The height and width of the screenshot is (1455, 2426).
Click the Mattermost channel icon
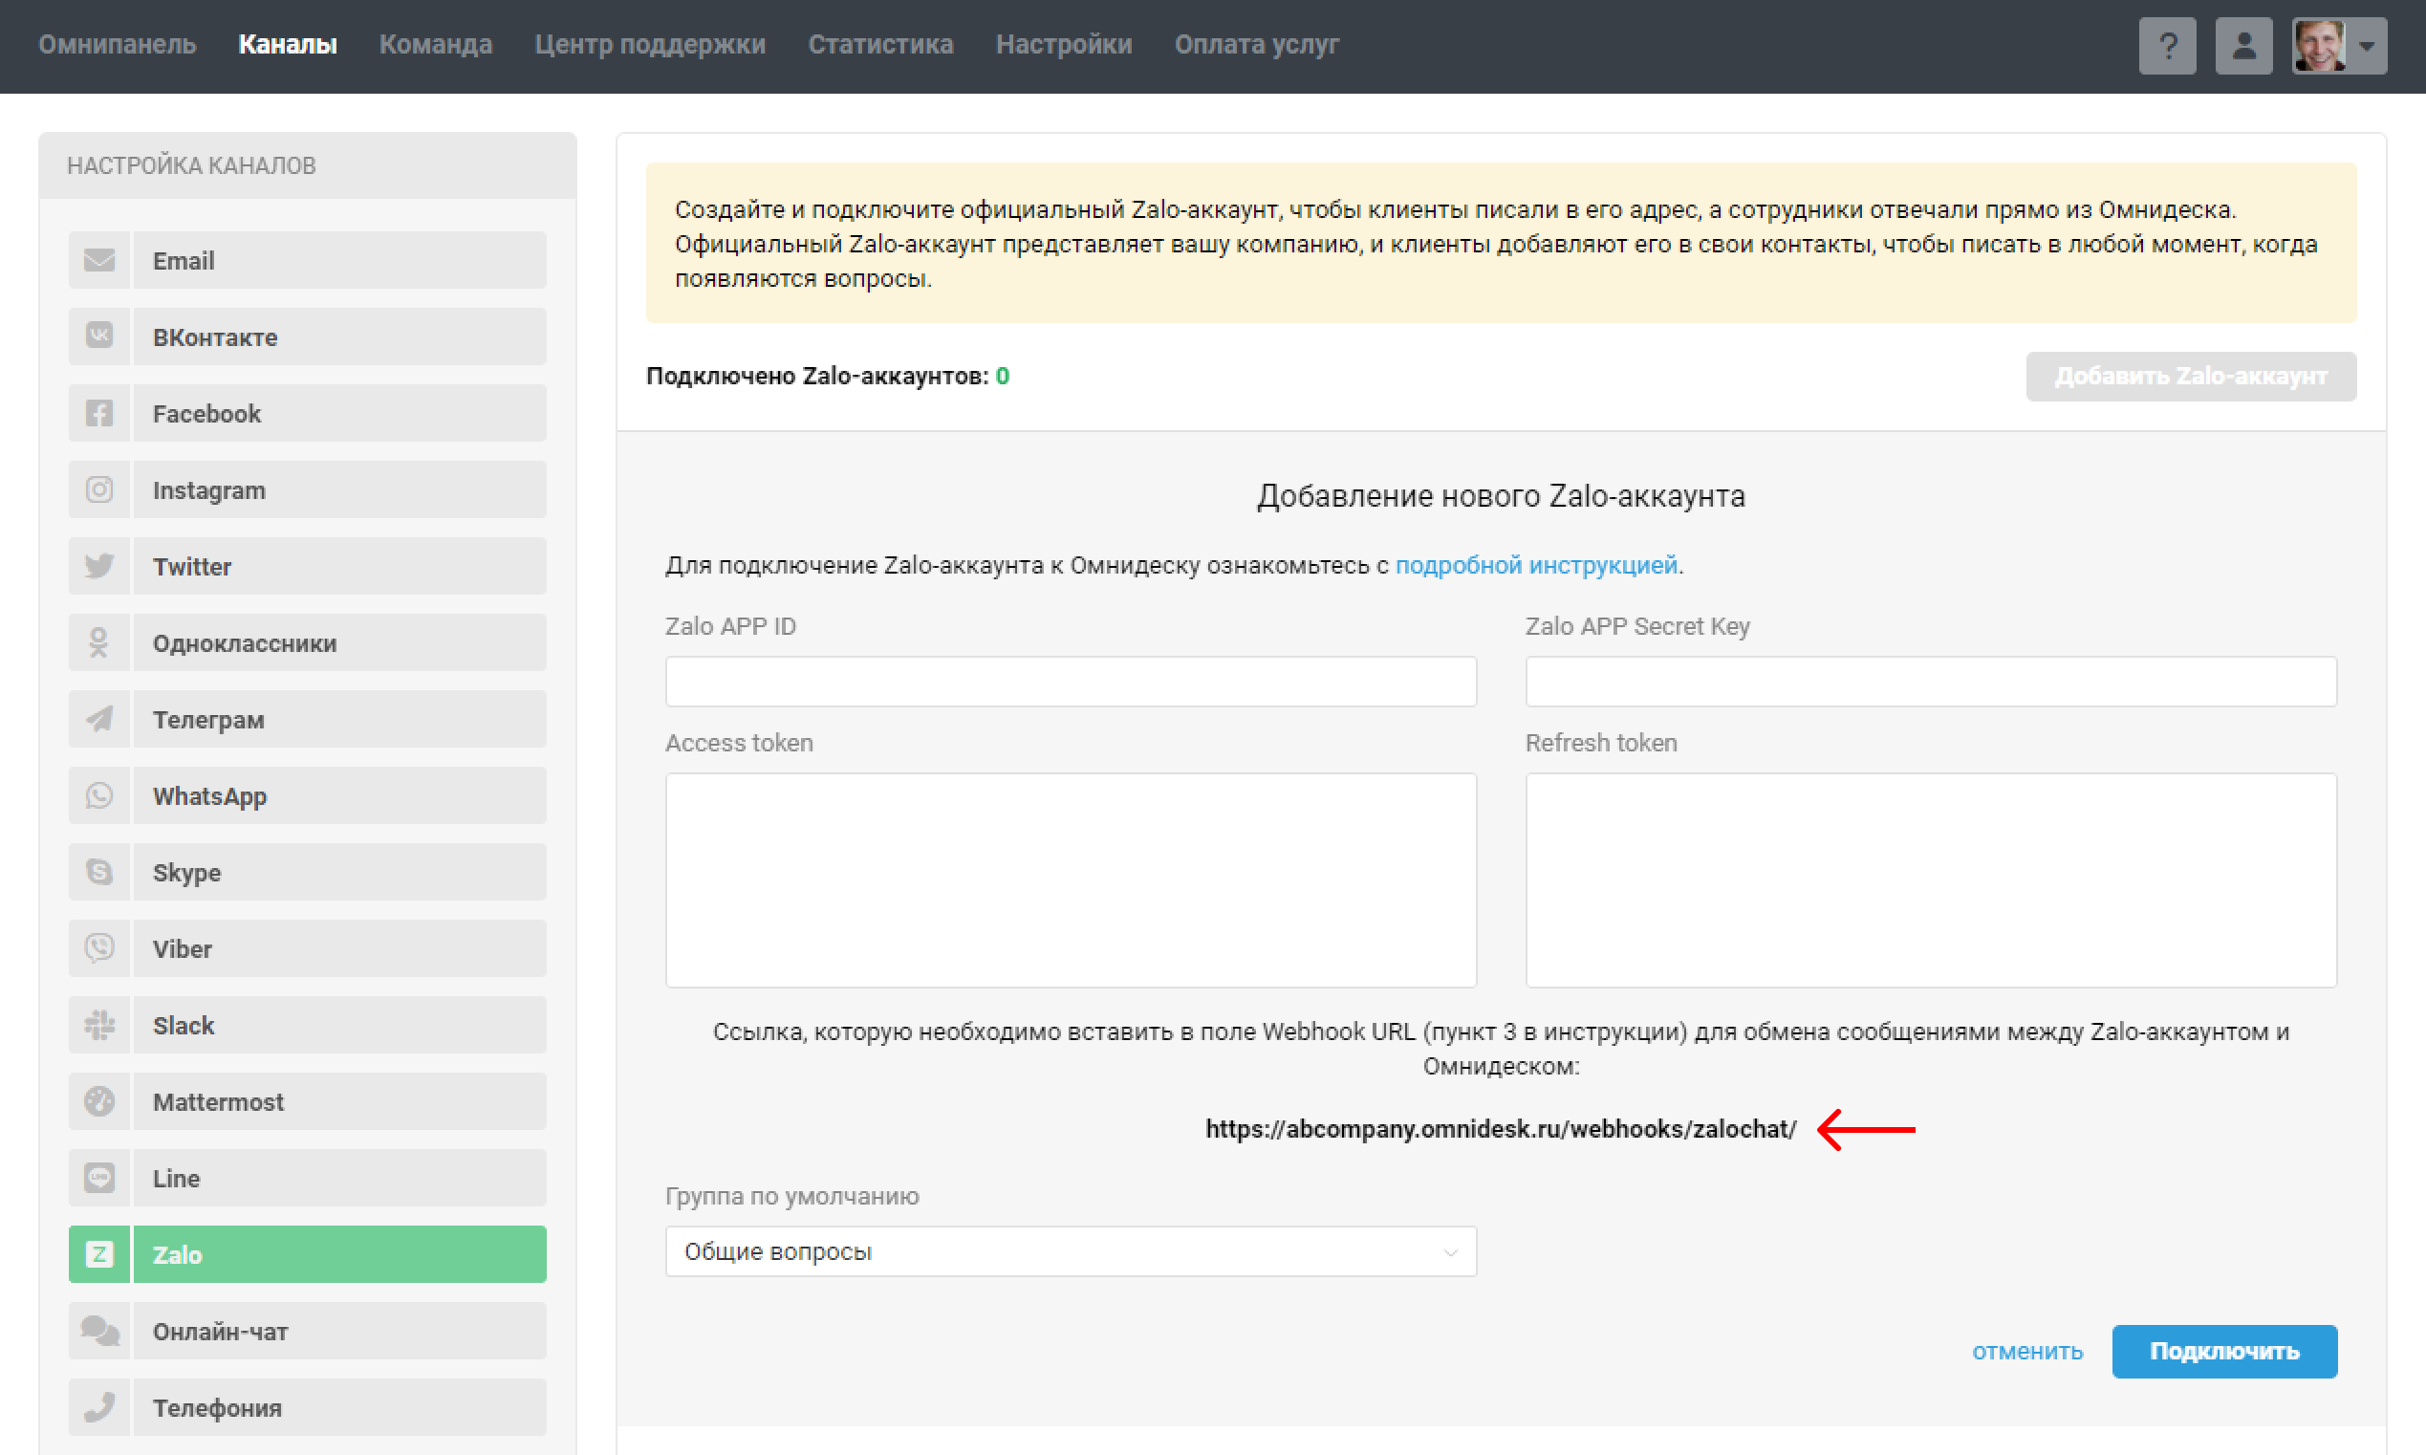click(99, 1101)
